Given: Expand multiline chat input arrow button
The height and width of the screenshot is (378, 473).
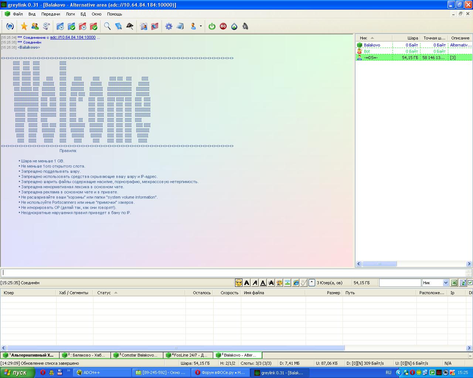Looking at the screenshot, I should [312, 283].
